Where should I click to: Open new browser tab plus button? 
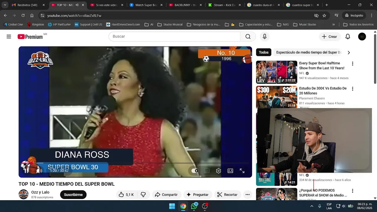click(x=327, y=5)
